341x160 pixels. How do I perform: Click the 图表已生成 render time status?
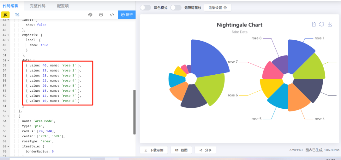322,150
